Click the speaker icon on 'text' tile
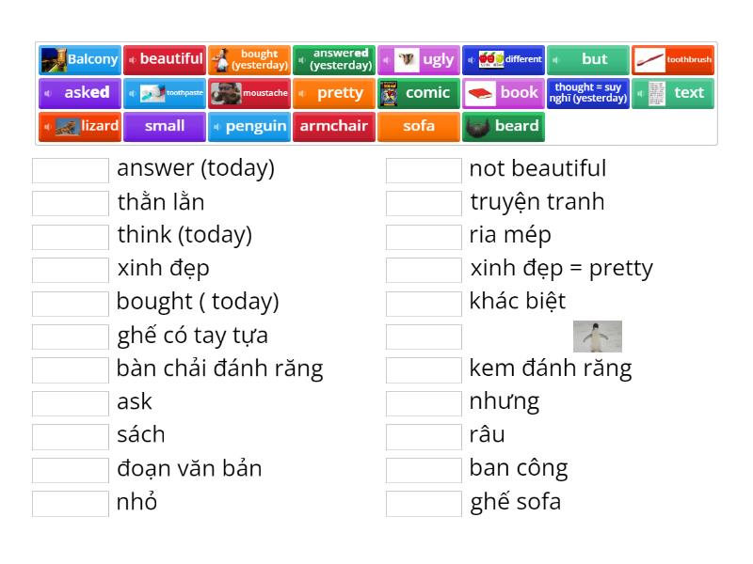 point(641,94)
